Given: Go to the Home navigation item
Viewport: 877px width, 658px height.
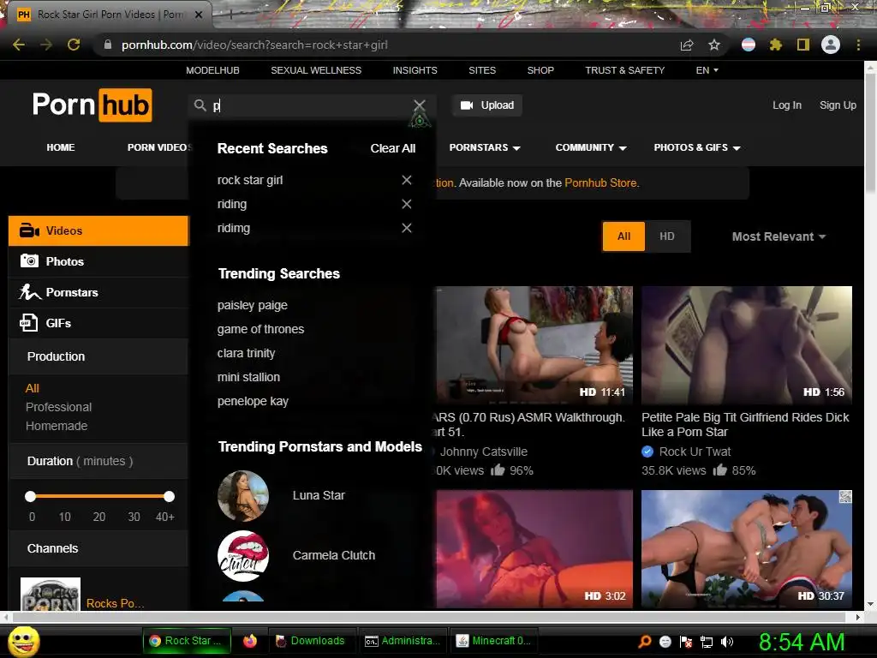Looking at the screenshot, I should click(61, 147).
